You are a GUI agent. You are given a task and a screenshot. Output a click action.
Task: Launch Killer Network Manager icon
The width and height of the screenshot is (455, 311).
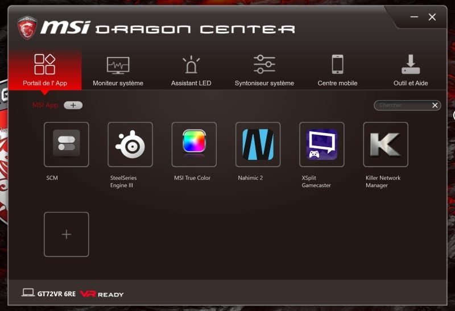(386, 144)
